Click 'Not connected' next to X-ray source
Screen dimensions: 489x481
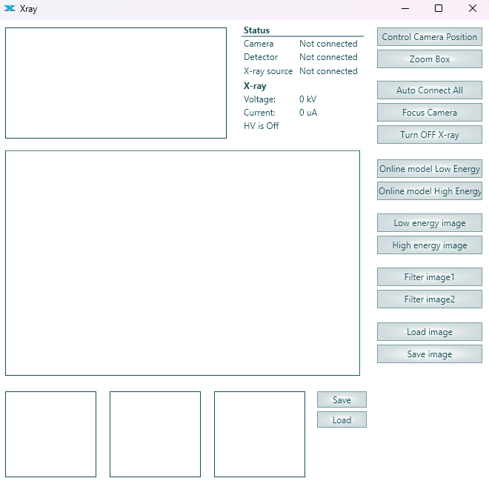[x=328, y=71]
